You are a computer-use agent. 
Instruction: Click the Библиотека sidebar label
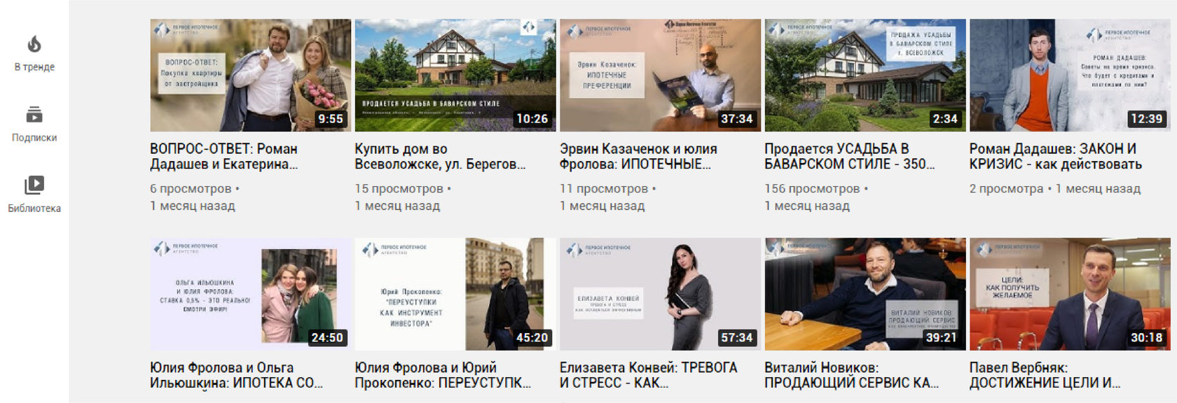click(34, 208)
